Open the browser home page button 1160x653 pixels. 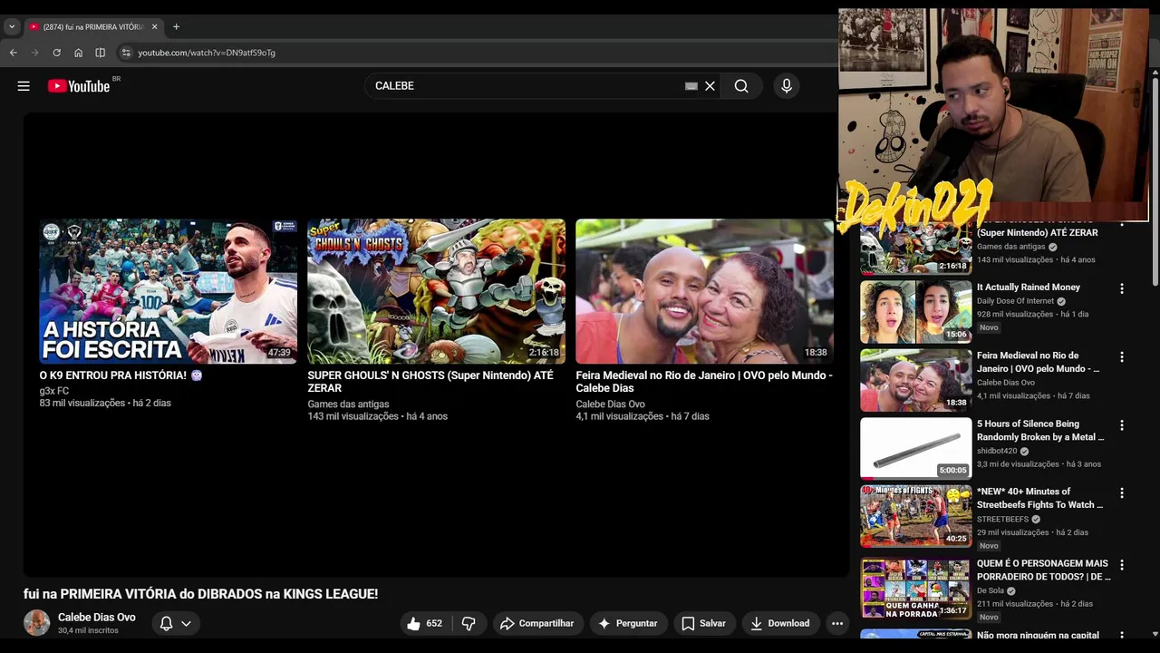pos(78,53)
